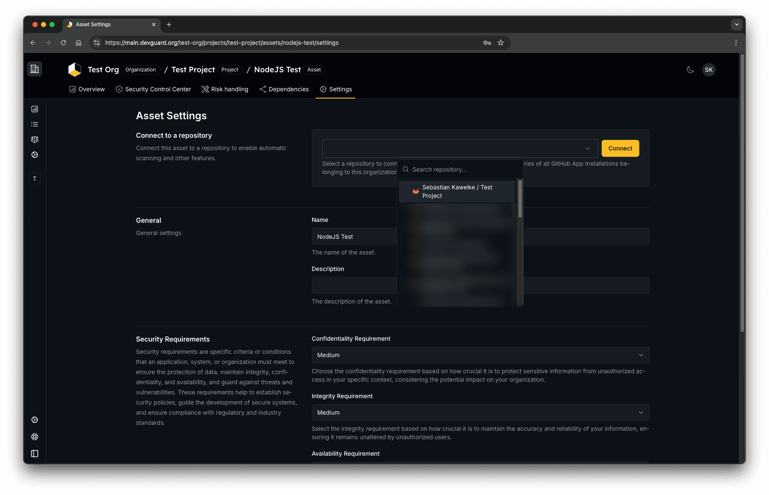Switch to the Security Control Center tab
The height and width of the screenshot is (495, 769).
(x=153, y=89)
